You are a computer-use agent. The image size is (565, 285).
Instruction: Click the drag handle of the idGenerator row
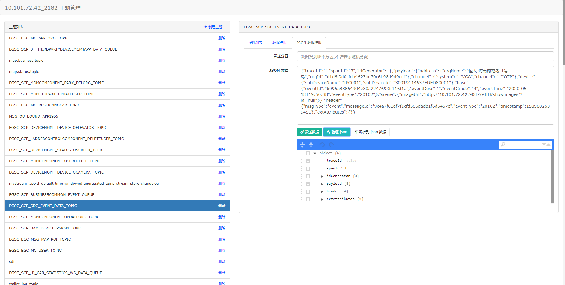click(301, 176)
